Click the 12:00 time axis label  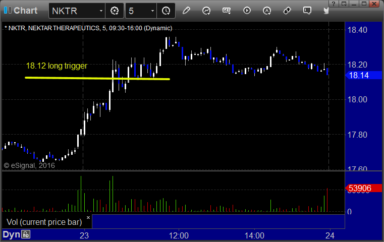[179, 235]
